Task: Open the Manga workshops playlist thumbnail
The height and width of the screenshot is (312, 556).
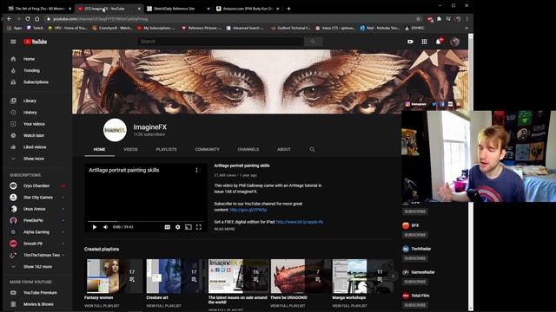Action: tap(362, 276)
